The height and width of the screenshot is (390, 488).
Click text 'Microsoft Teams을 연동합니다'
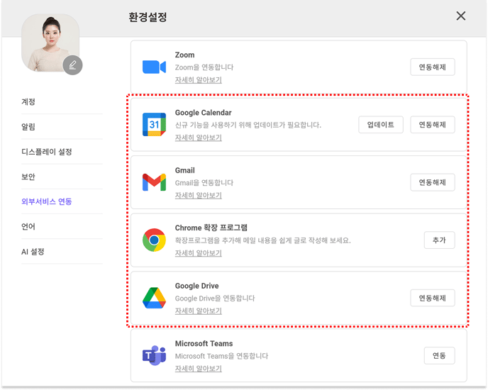221,356
